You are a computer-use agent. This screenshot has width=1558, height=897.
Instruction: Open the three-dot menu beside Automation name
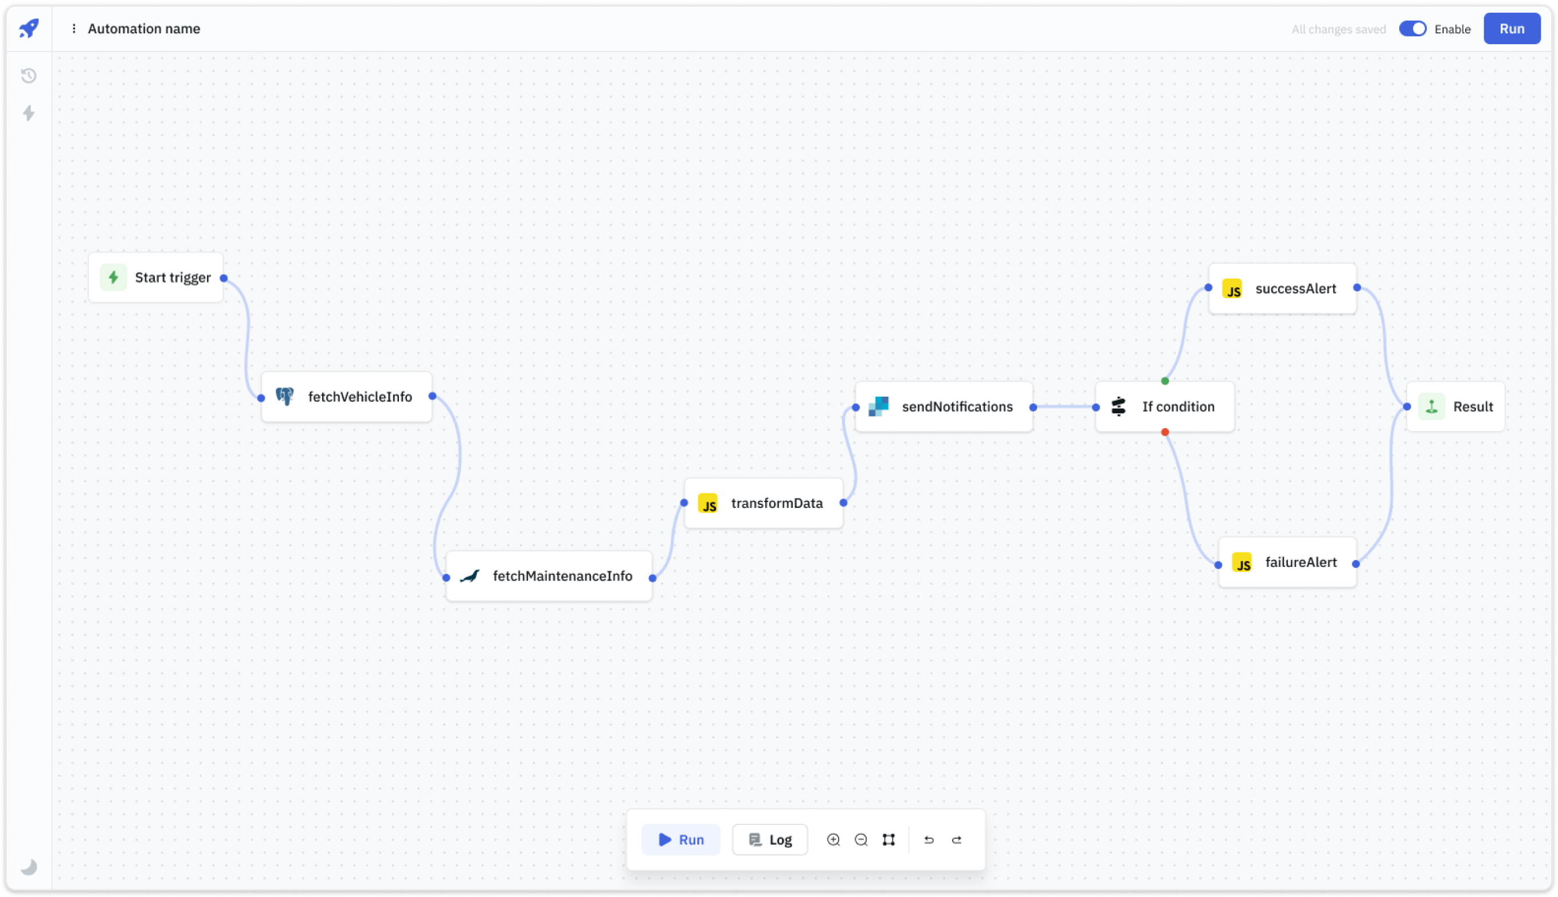[x=74, y=28]
